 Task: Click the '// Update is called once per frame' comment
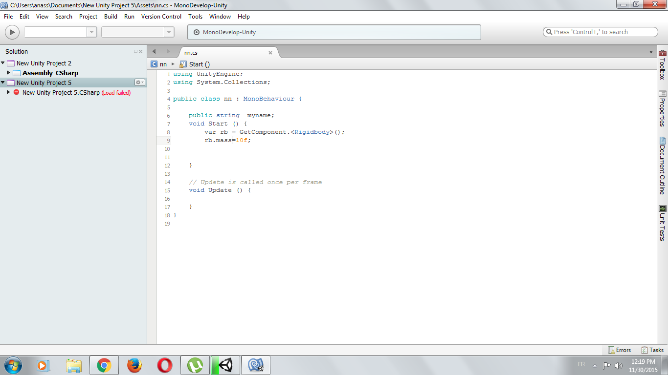(255, 182)
